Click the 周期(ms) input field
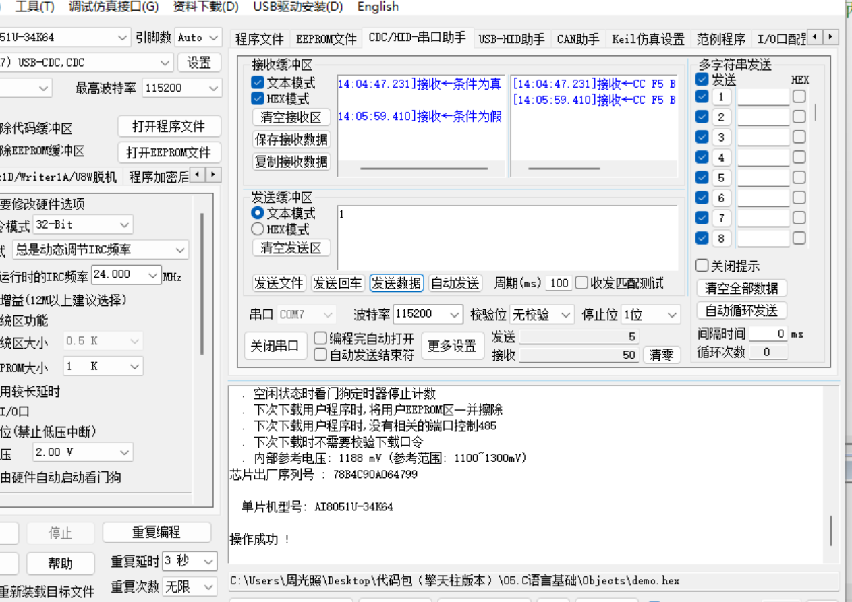The height and width of the screenshot is (602, 852). tap(559, 283)
